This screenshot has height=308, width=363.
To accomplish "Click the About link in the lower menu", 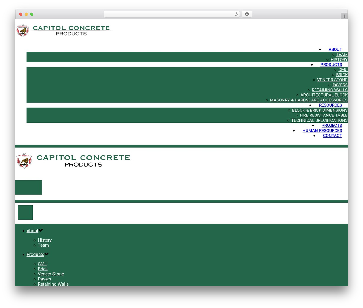I will click(x=32, y=231).
